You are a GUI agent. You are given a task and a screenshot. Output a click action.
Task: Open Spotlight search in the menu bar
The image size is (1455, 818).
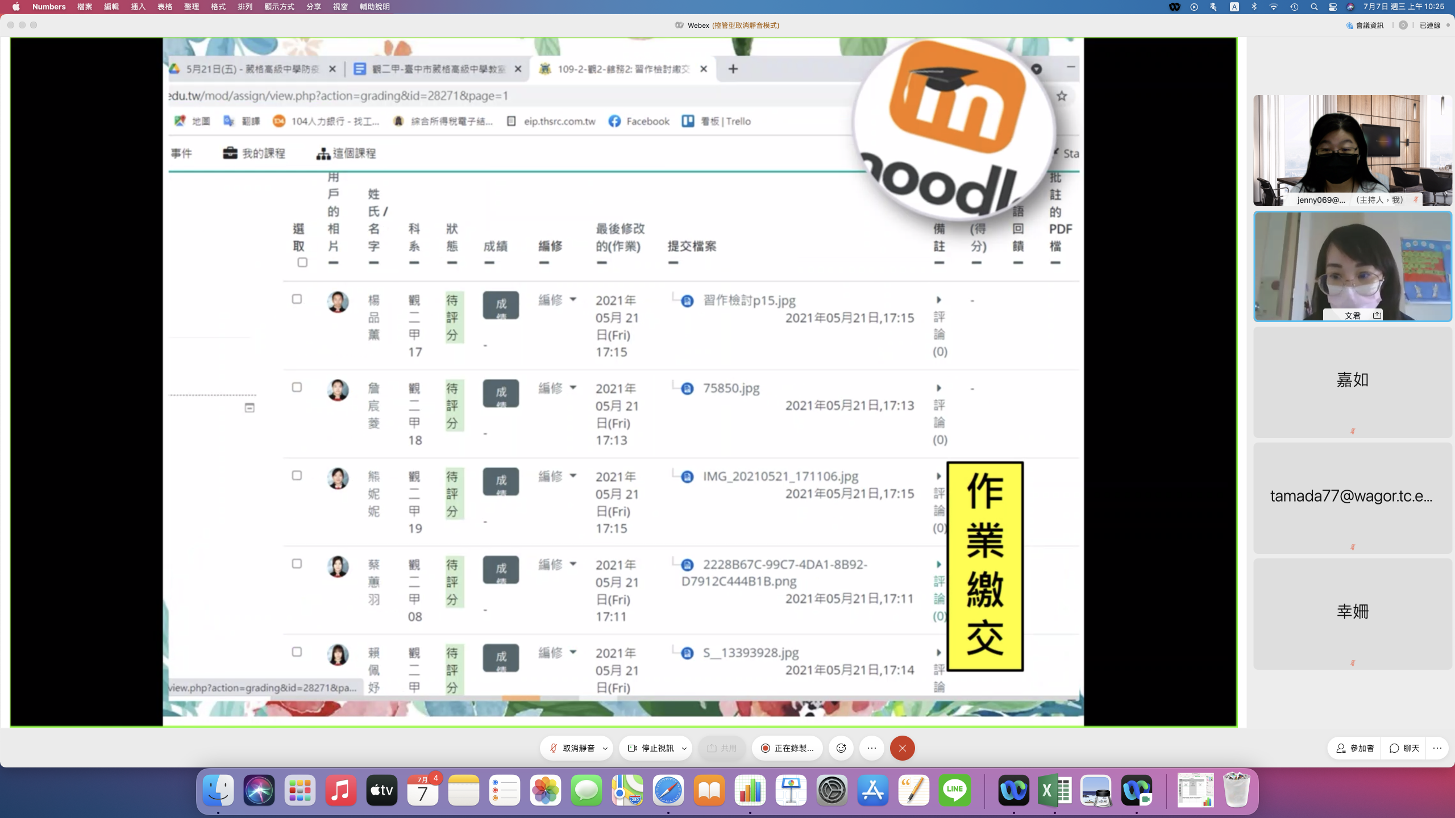click(1314, 7)
